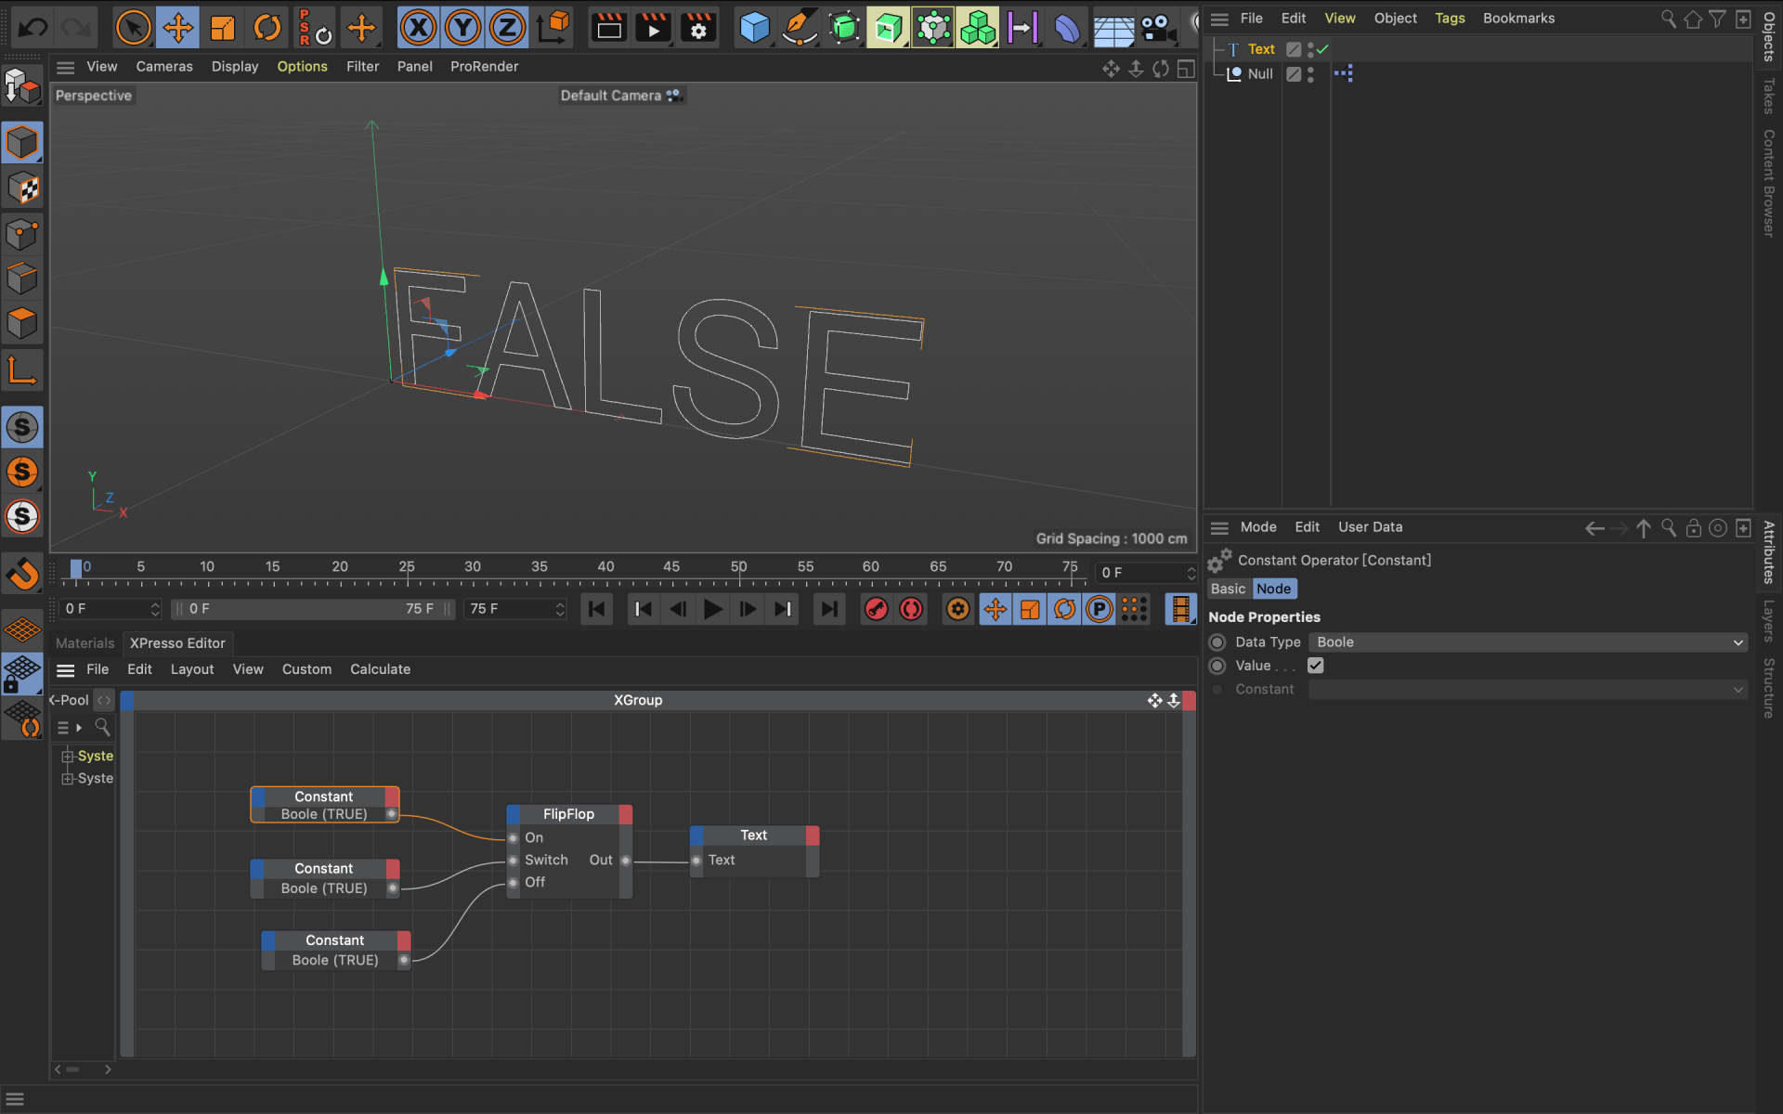Screen dimensions: 1783x1114
Task: Select the FlipFlop node title
Action: click(568, 813)
